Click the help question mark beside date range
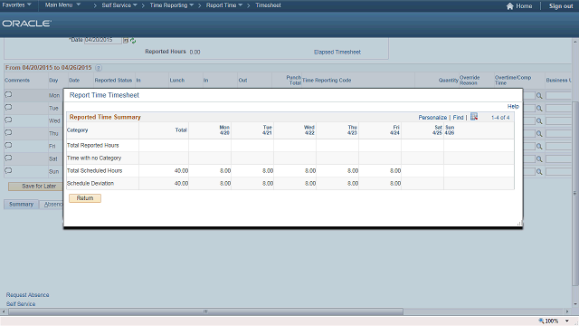The image size is (579, 326). point(99,68)
